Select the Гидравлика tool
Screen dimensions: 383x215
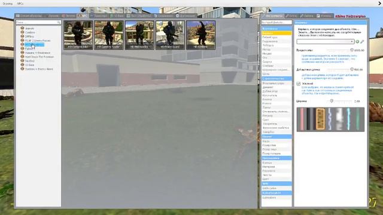[x=276, y=41]
